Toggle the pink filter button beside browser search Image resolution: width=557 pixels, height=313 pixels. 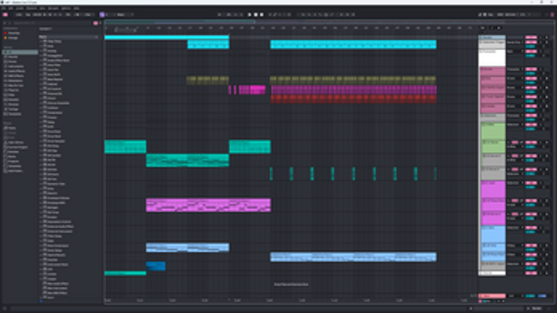tap(95, 23)
